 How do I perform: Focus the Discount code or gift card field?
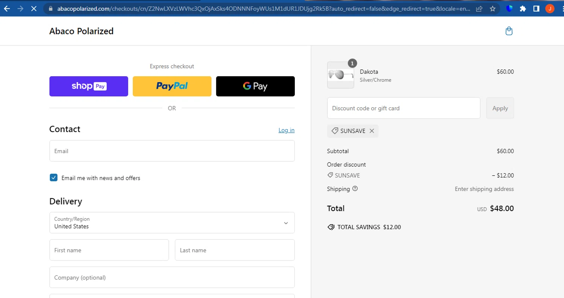tap(403, 108)
